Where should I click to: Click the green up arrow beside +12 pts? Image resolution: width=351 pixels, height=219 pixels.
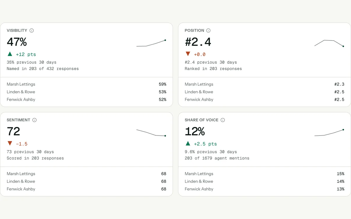pyautogui.click(x=10, y=54)
